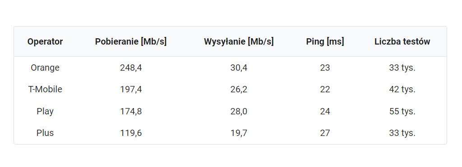Select Plus upload value 19,7

click(x=239, y=133)
